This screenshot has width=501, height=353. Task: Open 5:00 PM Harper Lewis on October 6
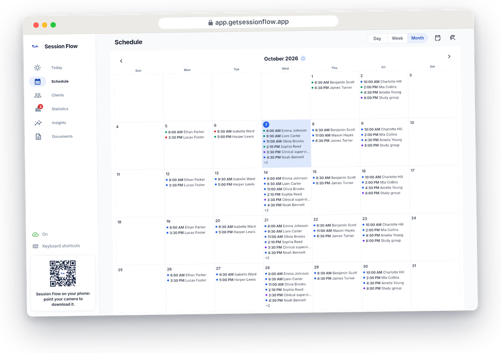click(234, 136)
